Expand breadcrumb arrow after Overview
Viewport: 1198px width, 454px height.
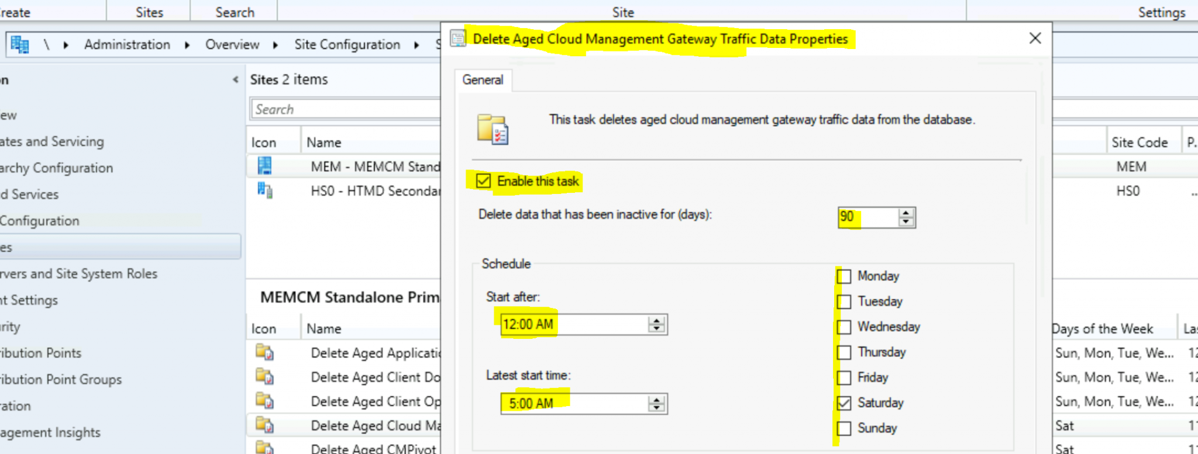[x=275, y=45]
